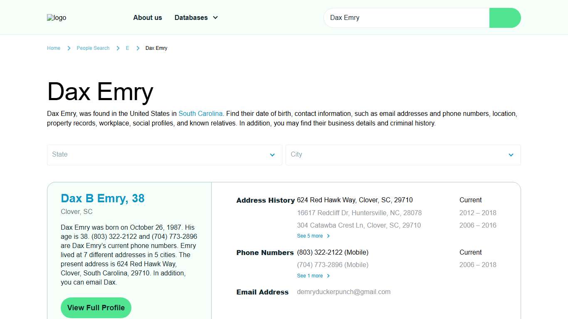Viewport: 568px width, 319px height.
Task: Open the City dropdown
Action: pyautogui.click(x=403, y=155)
